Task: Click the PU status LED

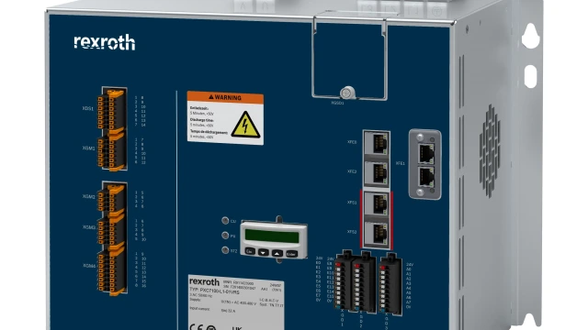Action: 225,236
